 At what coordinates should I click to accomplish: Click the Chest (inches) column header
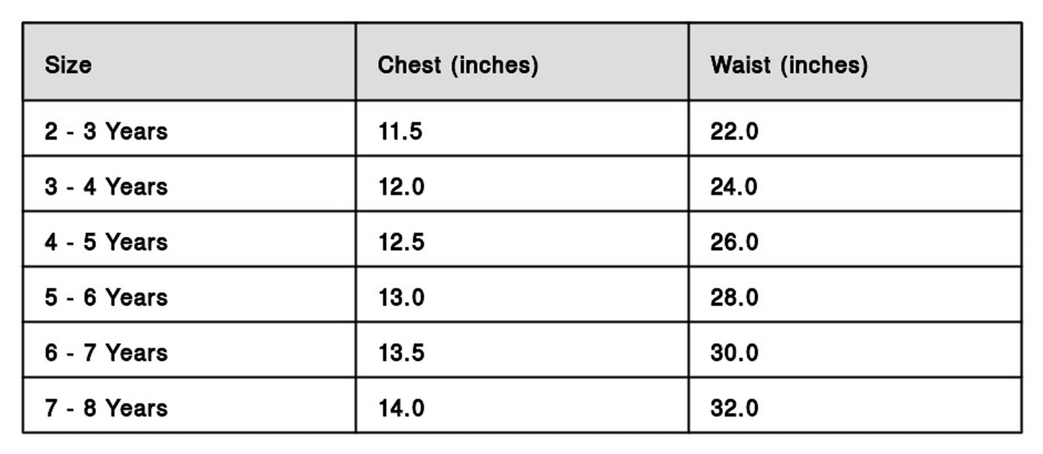coord(458,66)
